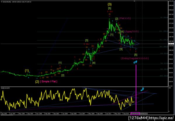Click the 1130.00 price axis label
The image size is (175, 121).
click(x=171, y=46)
